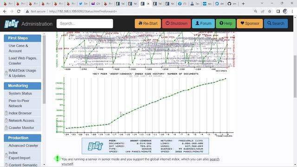Open the Production sidebar section

(22, 138)
